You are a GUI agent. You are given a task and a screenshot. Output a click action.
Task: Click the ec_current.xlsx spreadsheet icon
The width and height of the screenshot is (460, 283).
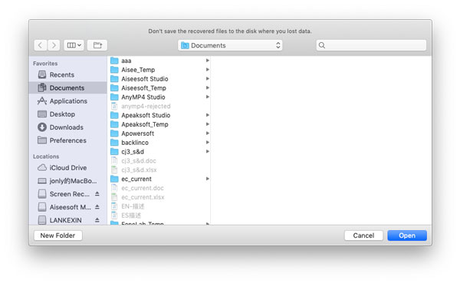[114, 197]
